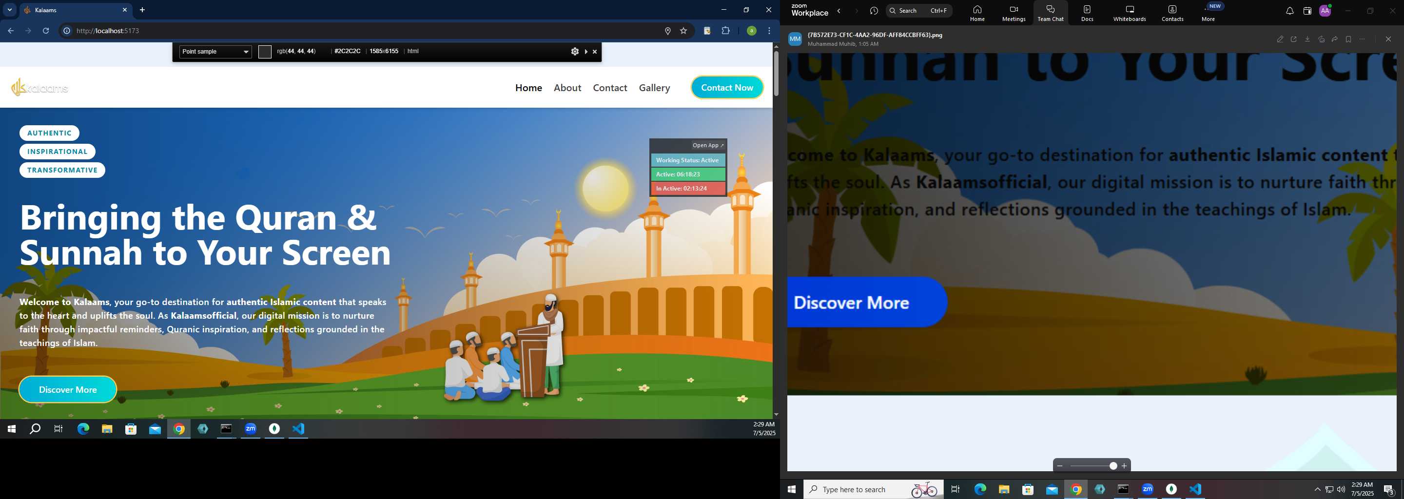The height and width of the screenshot is (499, 1404).
Task: Open the three-dots options in image viewer
Action: point(1362,39)
